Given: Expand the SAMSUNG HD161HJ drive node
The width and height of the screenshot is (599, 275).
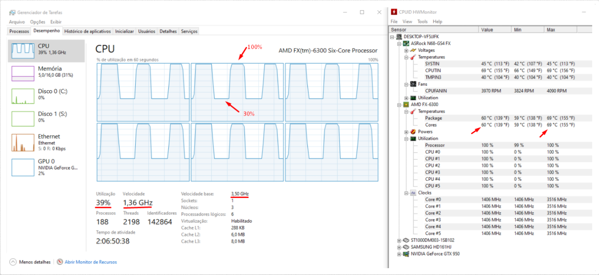Looking at the screenshot, I should point(400,247).
